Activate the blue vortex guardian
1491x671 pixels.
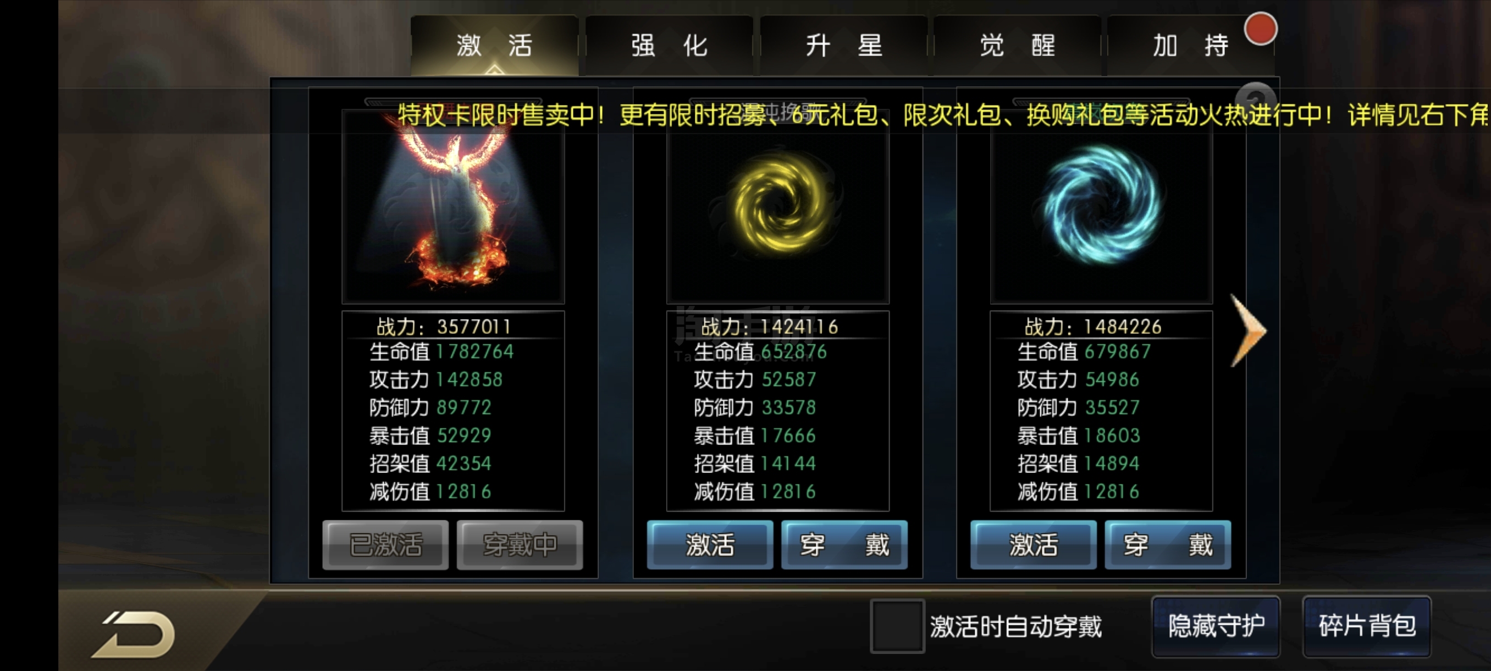coord(1033,545)
